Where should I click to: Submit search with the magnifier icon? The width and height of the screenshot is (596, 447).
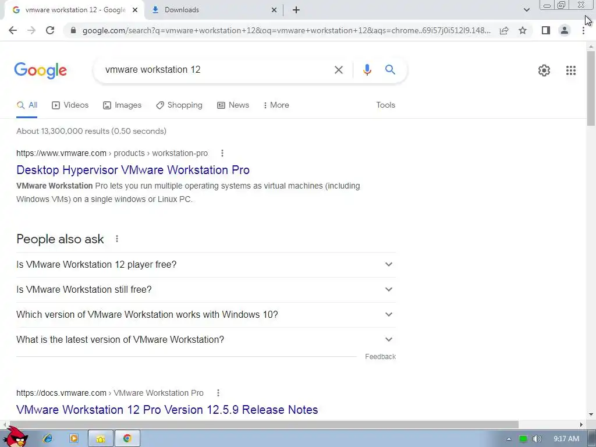(390, 70)
